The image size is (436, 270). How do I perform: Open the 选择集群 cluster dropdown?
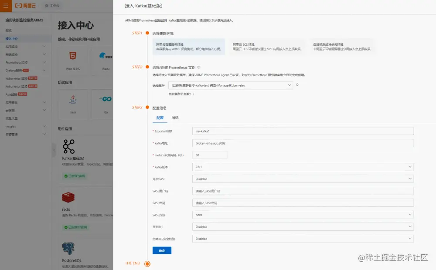click(231, 85)
